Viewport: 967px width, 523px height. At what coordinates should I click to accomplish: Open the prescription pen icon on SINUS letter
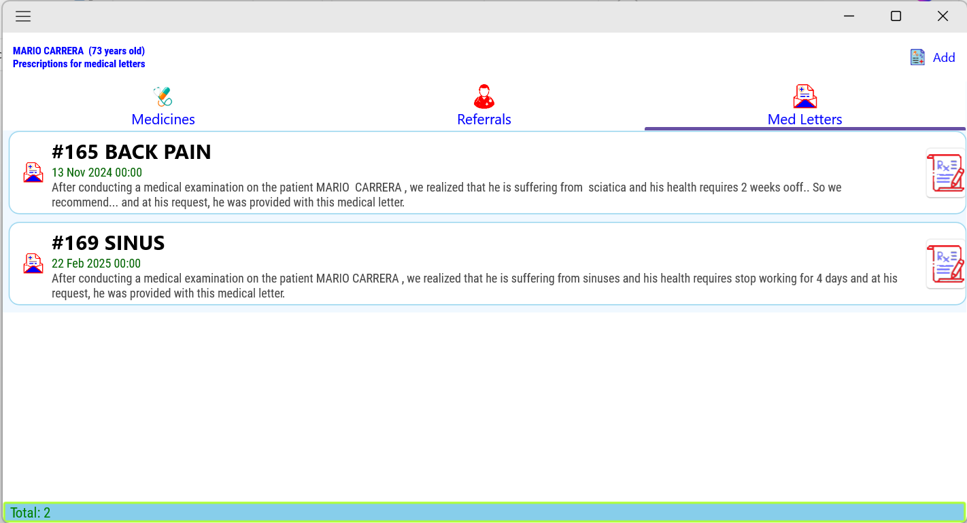(945, 264)
